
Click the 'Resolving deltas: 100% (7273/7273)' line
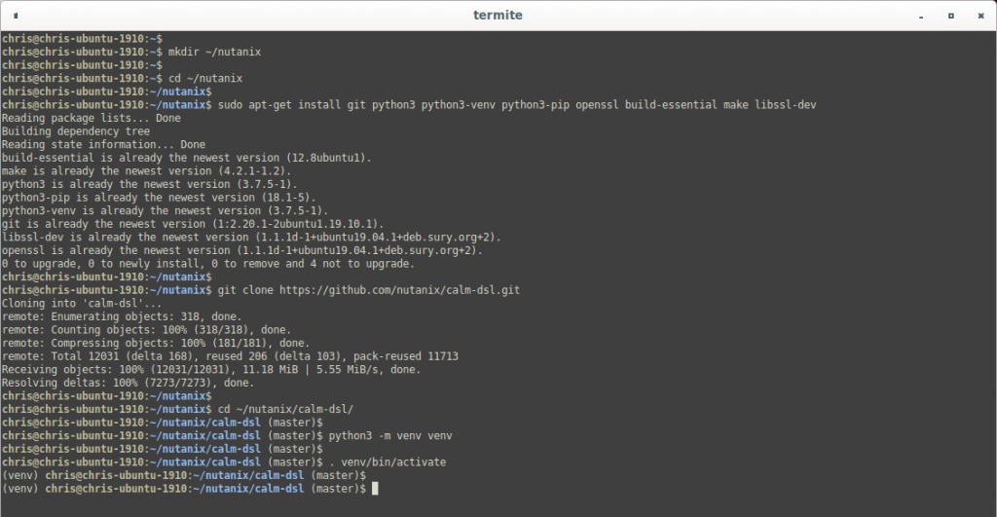pos(128,384)
